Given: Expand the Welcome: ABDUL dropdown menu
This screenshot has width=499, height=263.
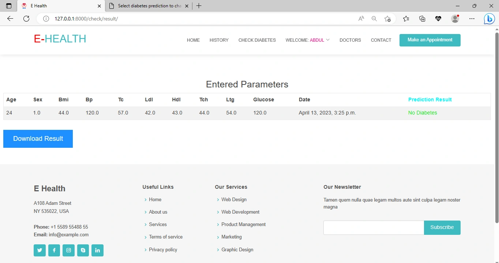Looking at the screenshot, I should coord(308,40).
